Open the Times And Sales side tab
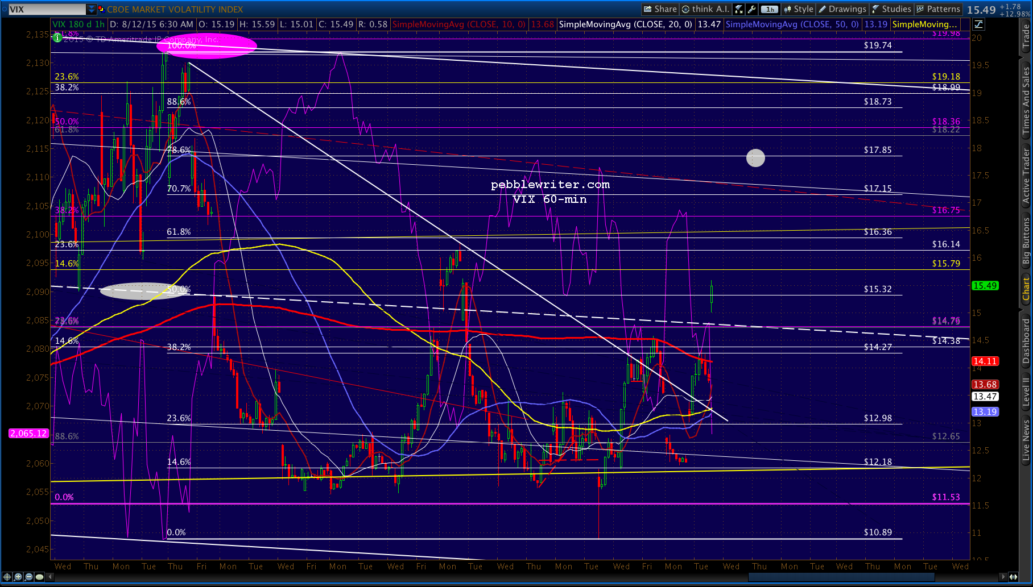This screenshot has width=1033, height=587. (1026, 101)
